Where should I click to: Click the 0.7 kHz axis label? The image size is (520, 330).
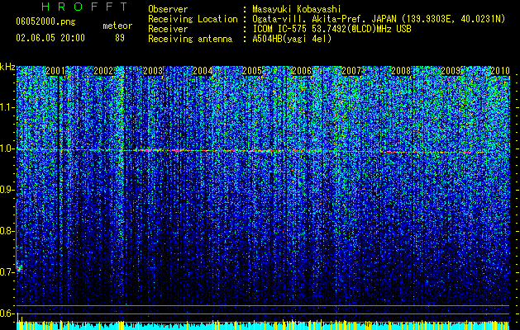pos(7,272)
